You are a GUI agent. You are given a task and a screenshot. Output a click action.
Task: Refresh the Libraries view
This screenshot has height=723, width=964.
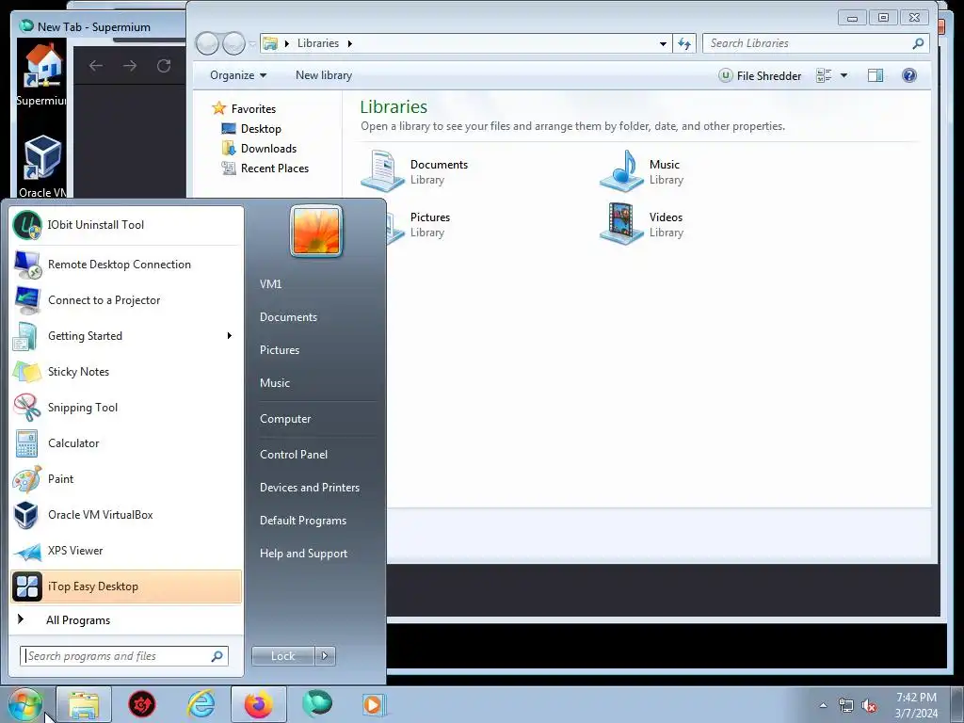tap(684, 43)
